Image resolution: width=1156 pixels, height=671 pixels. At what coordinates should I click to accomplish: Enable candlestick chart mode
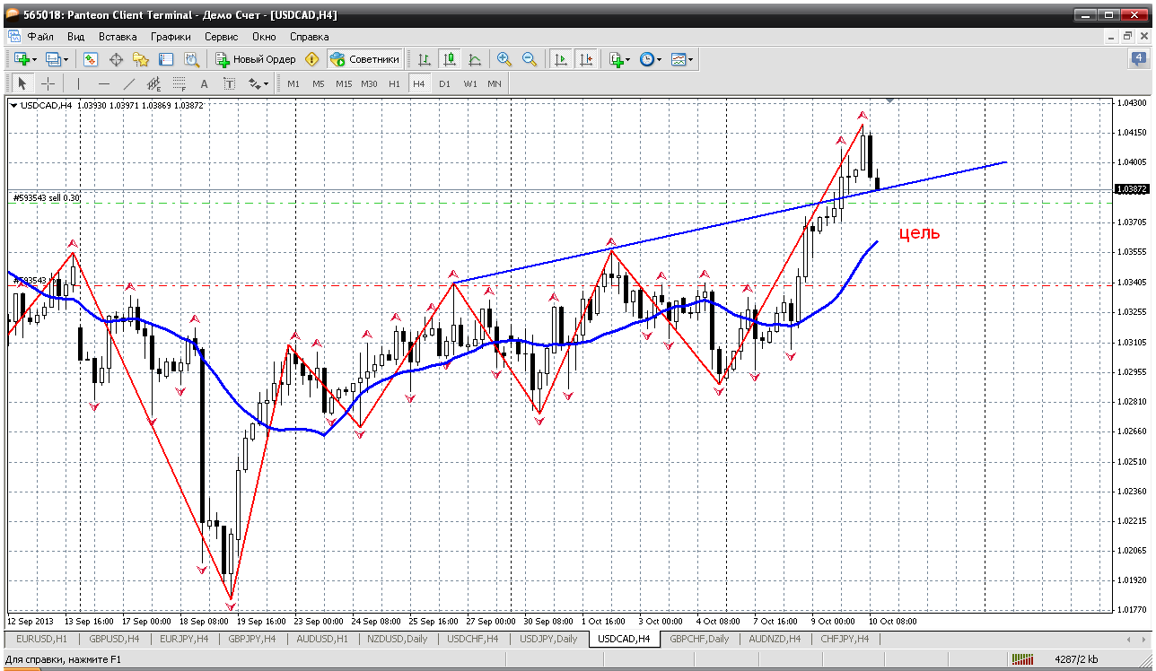450,59
